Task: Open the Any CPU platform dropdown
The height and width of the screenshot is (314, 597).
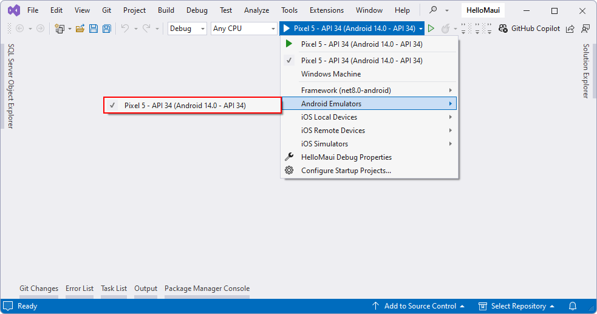Action: [244, 29]
